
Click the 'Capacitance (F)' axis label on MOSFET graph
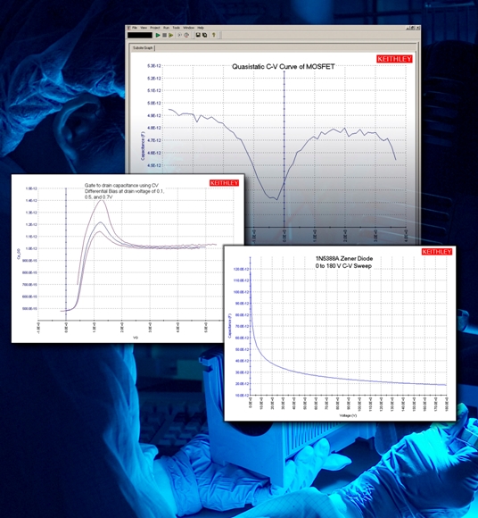point(143,146)
